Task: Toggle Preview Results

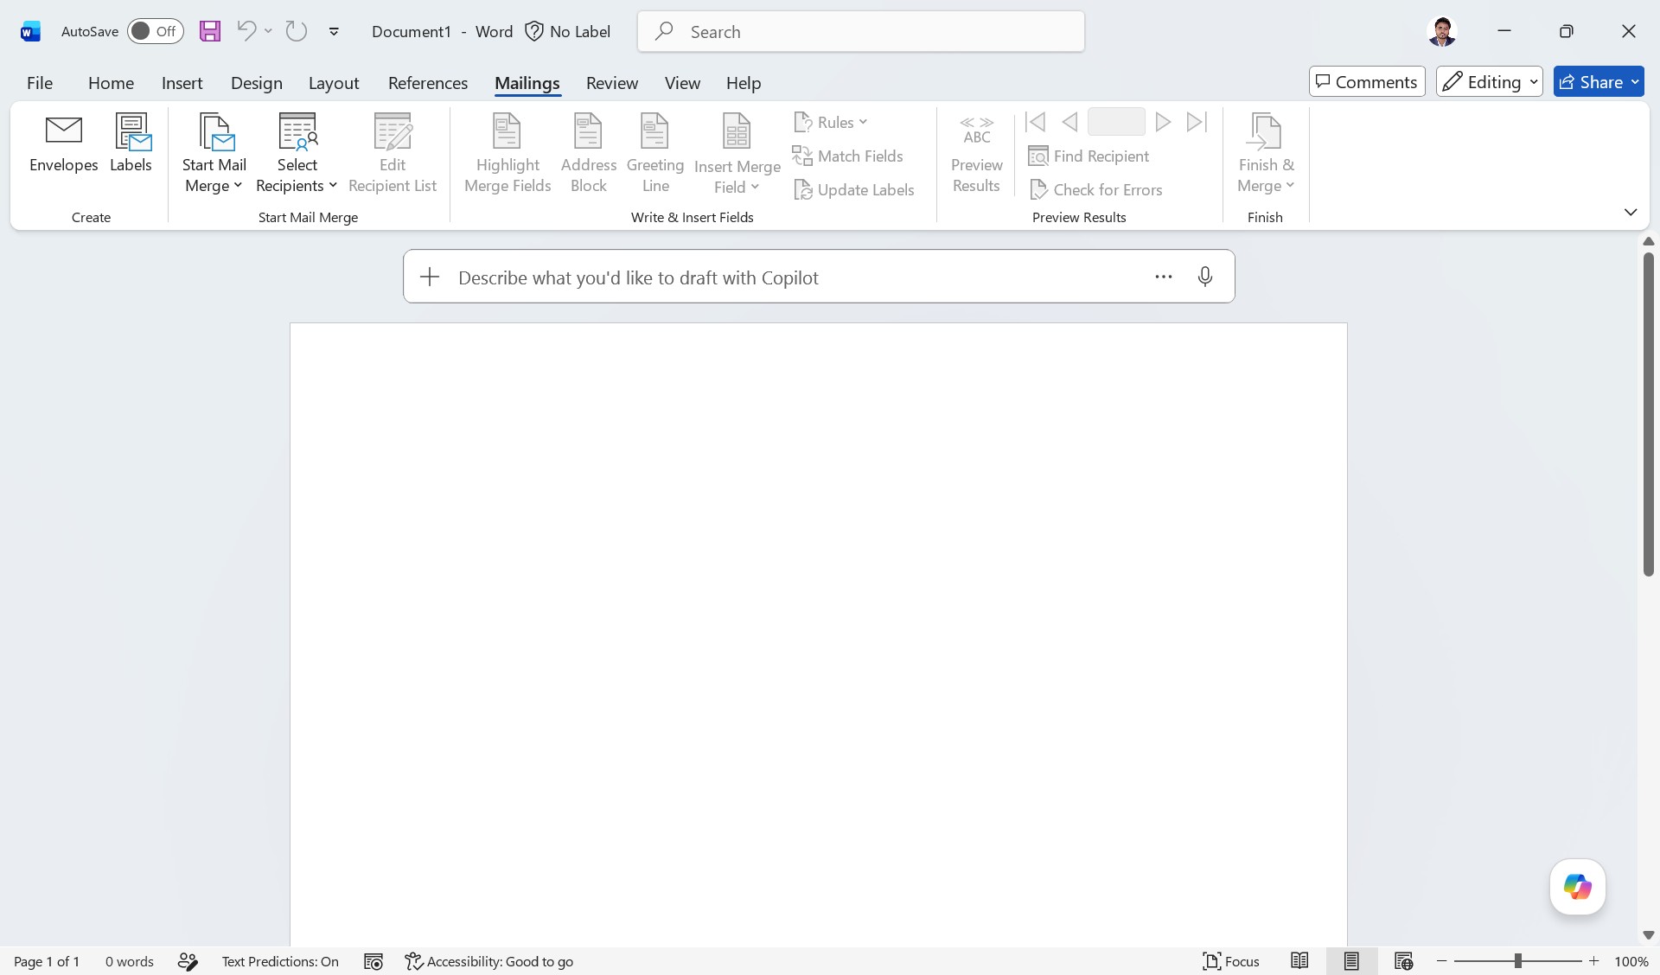Action: pos(976,154)
